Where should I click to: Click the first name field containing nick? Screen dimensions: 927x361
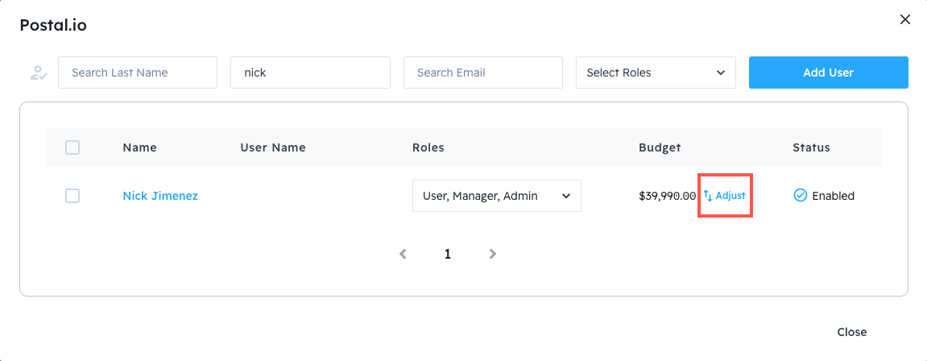(310, 73)
